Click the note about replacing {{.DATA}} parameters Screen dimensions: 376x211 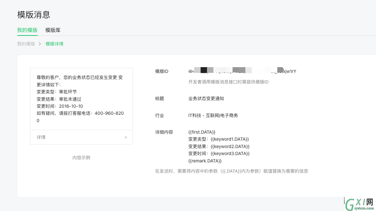coord(232,171)
